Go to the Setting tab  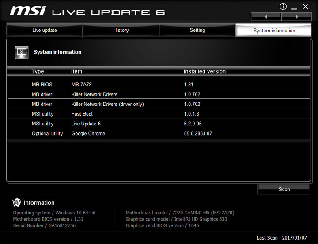click(197, 30)
